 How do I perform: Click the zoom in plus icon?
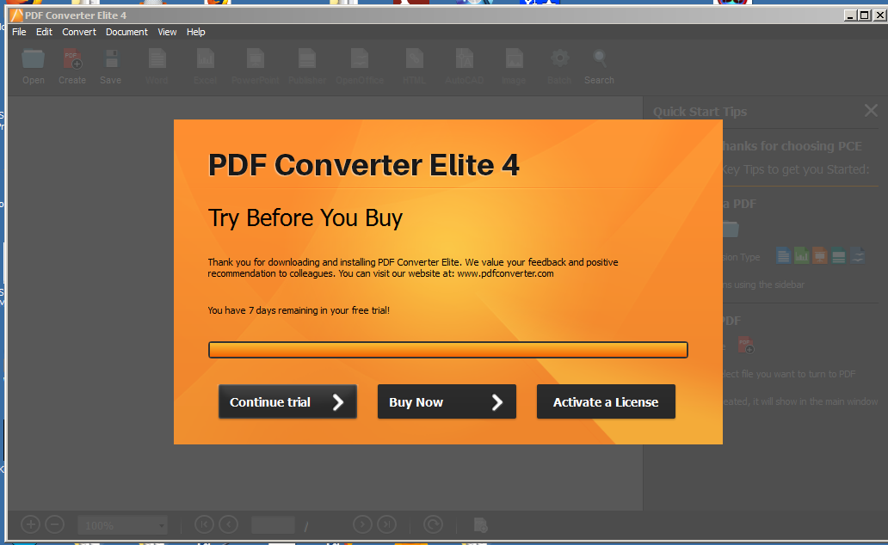(31, 524)
